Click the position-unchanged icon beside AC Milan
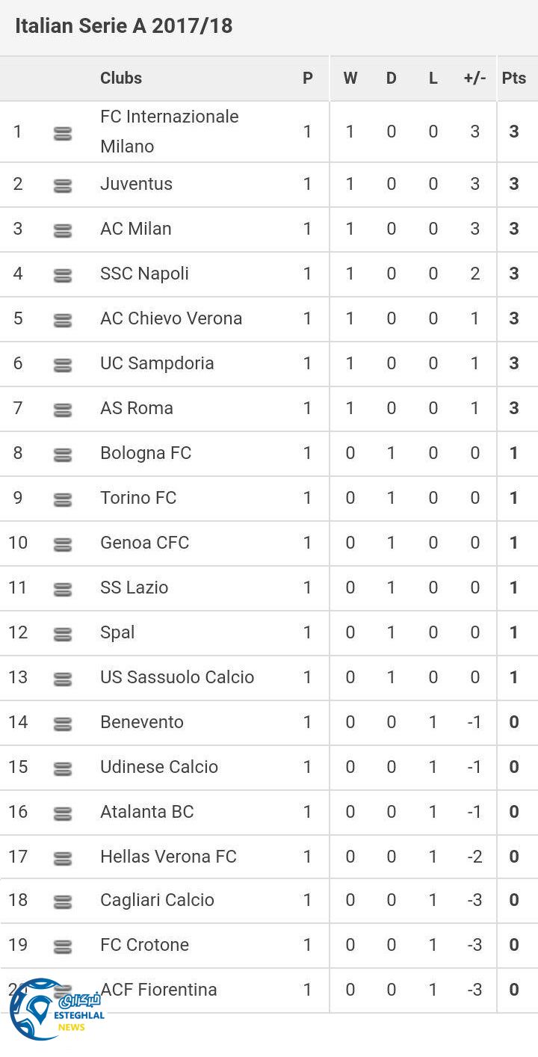 [x=63, y=231]
